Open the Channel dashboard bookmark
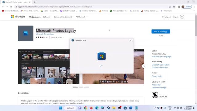 coord(10,11)
